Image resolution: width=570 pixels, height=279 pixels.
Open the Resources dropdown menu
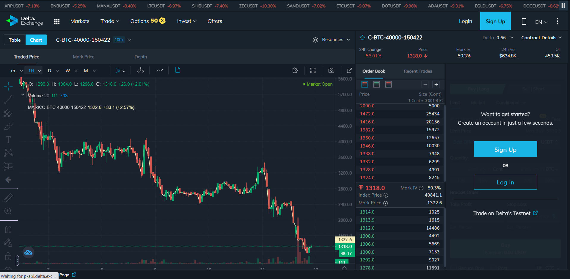331,40
